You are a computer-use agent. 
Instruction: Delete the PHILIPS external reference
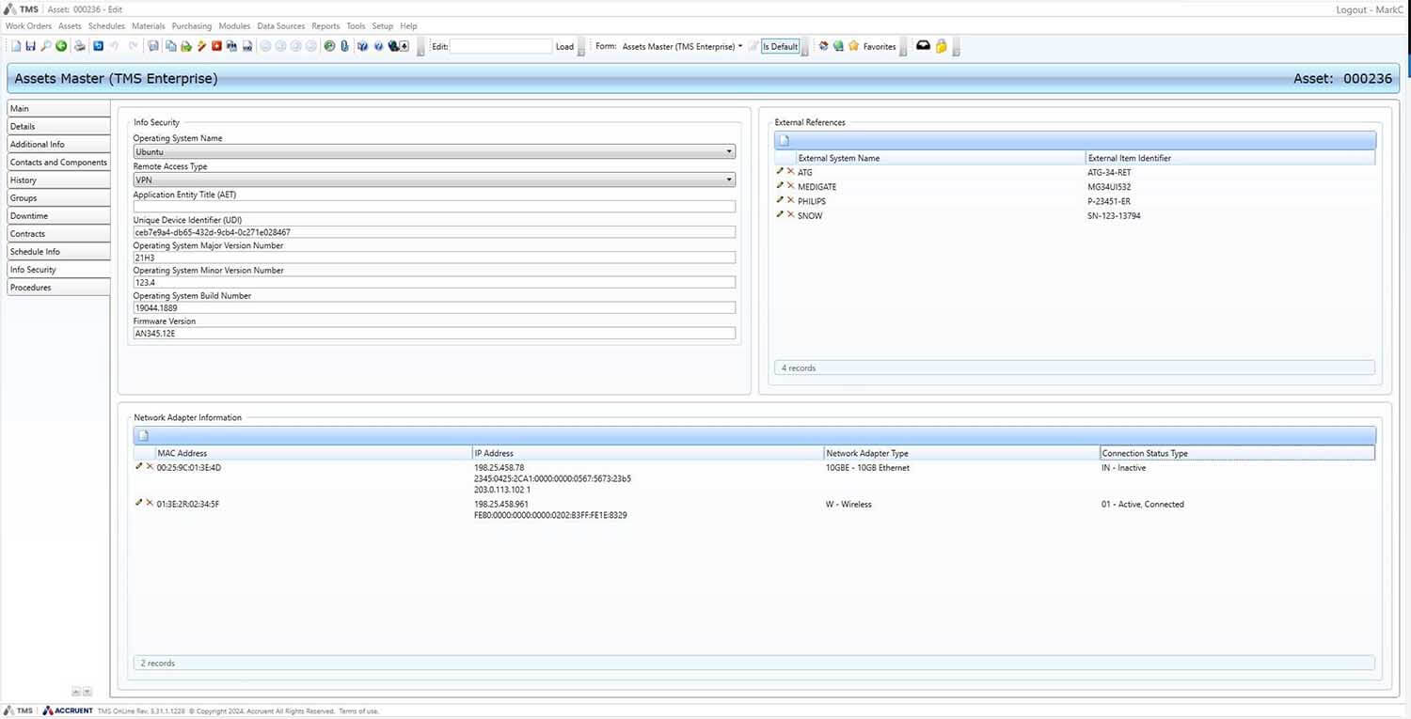(791, 200)
